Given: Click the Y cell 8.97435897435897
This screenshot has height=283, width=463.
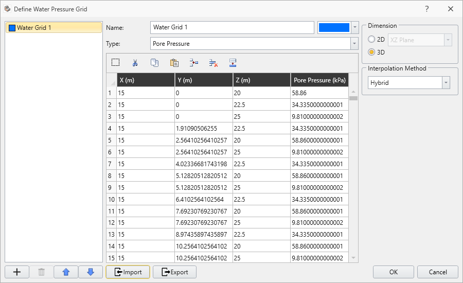Looking at the screenshot, I should (204, 234).
